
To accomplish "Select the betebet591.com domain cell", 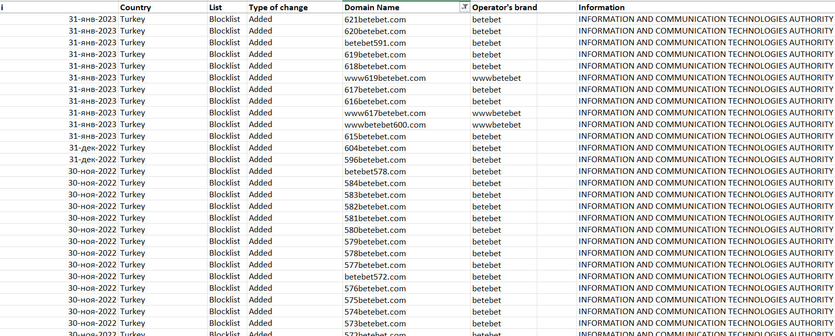I will pyautogui.click(x=375, y=43).
